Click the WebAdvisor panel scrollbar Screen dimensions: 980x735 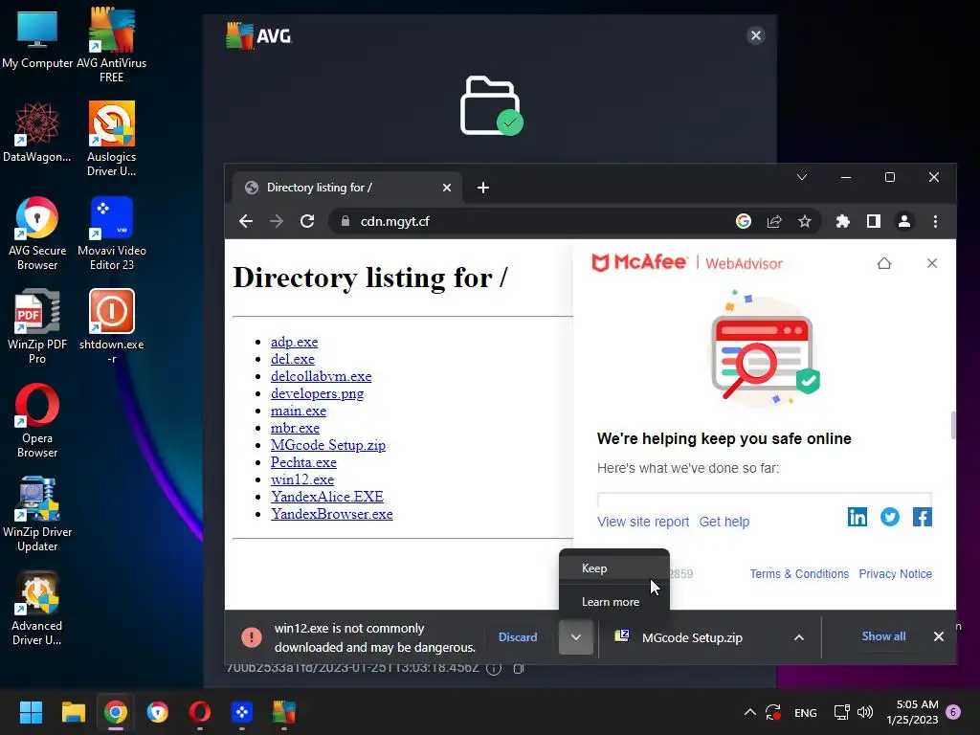coord(952,425)
